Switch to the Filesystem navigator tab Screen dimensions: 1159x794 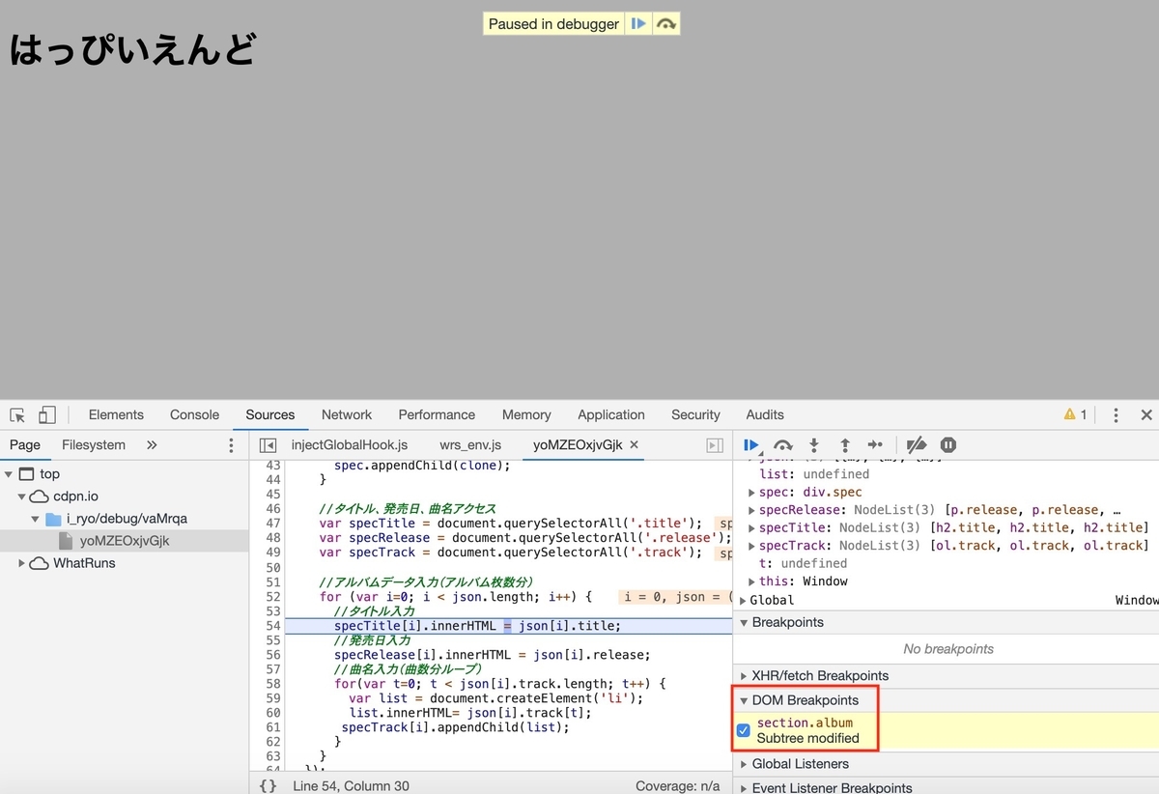94,445
